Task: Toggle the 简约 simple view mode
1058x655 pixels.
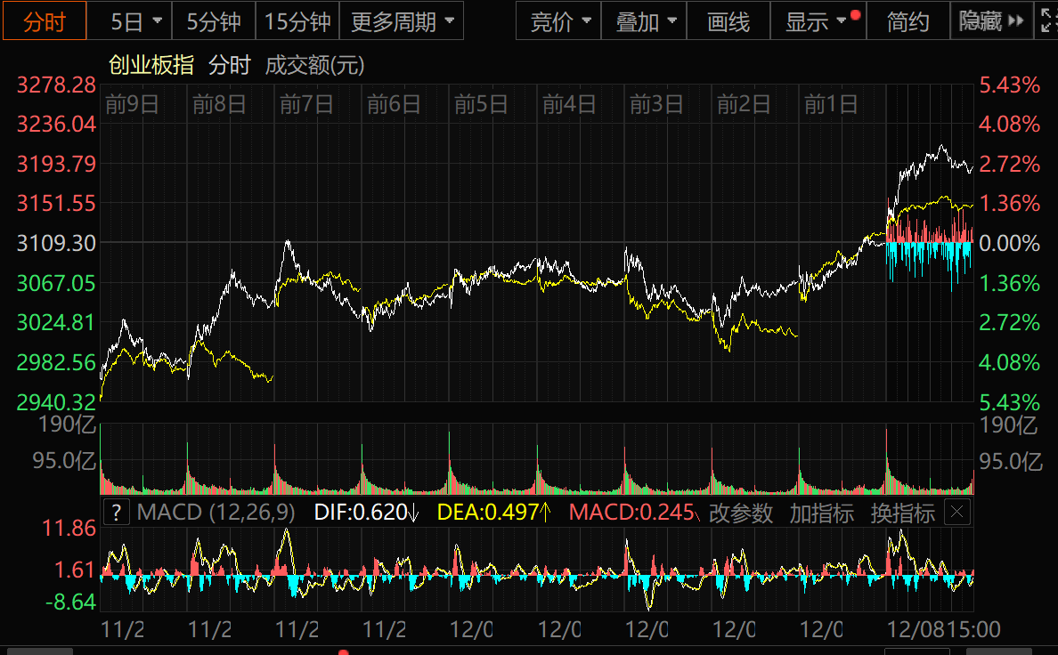Action: pyautogui.click(x=907, y=21)
